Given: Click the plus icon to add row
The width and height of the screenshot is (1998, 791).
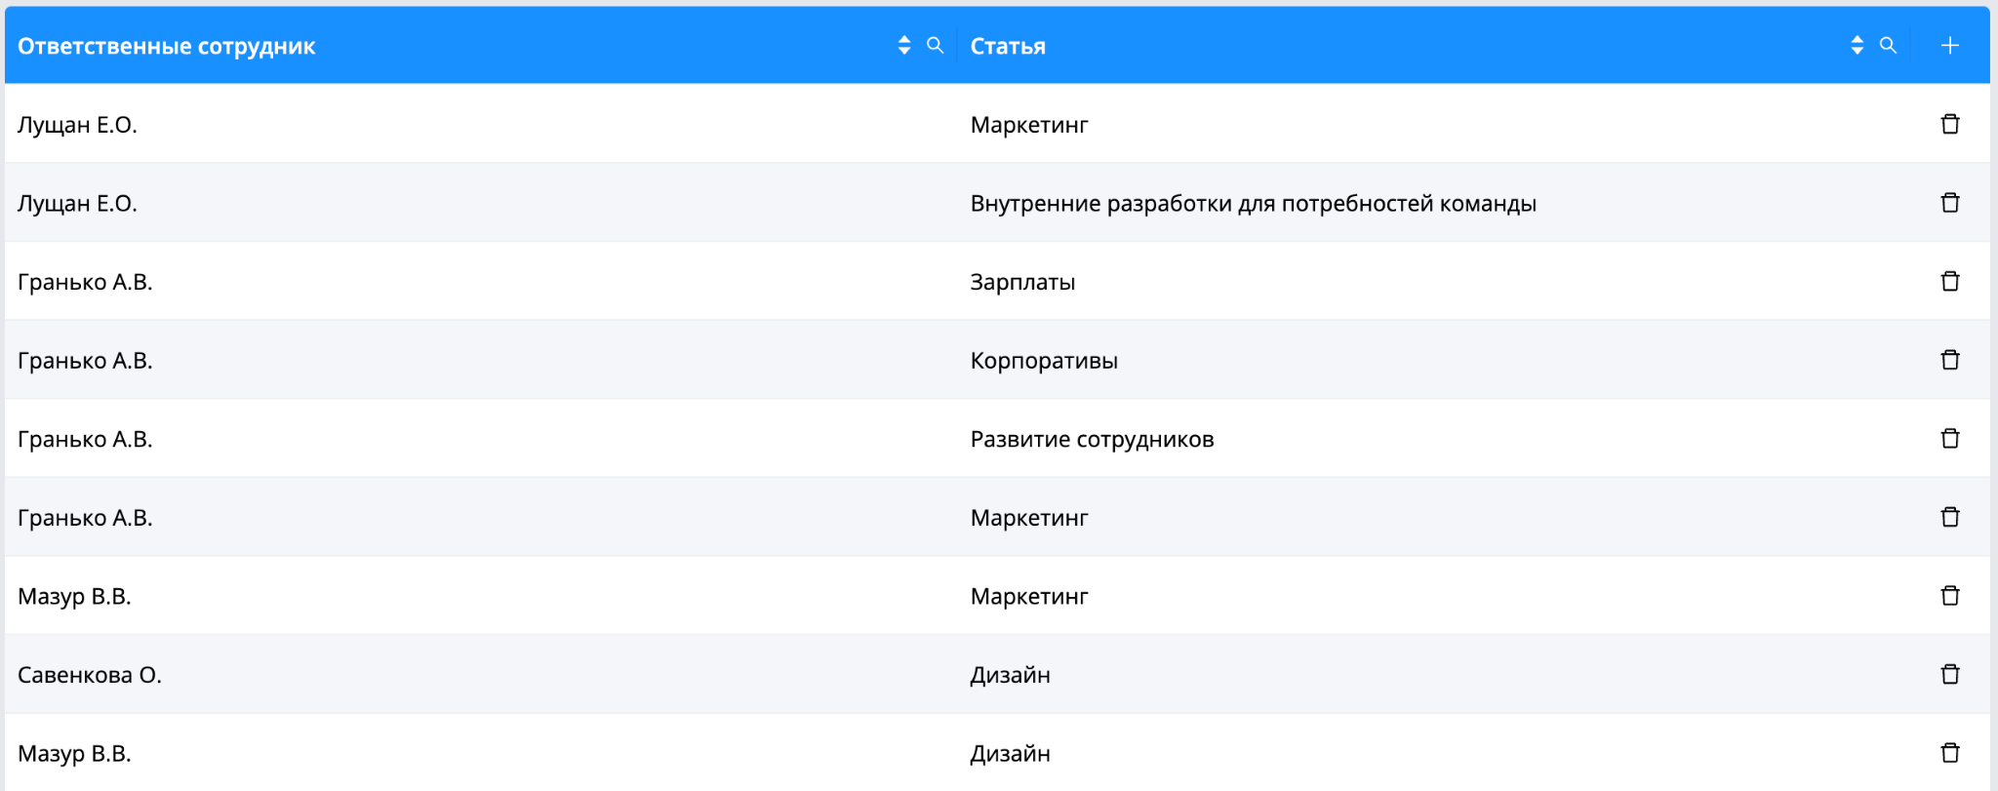Looking at the screenshot, I should click(1949, 46).
